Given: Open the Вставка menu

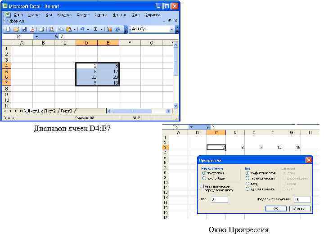Looking at the screenshot, I should click(x=64, y=15).
